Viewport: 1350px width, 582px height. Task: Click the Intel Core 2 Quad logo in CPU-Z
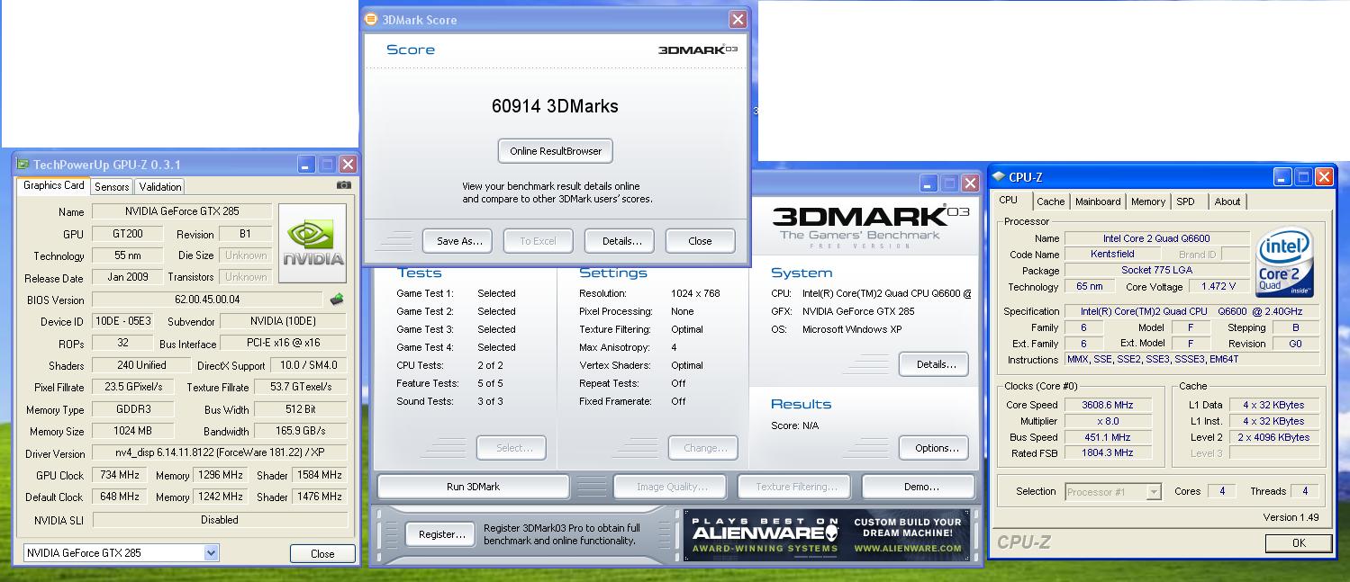1285,262
